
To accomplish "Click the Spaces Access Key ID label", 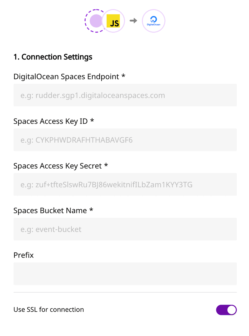I will [51, 121].
